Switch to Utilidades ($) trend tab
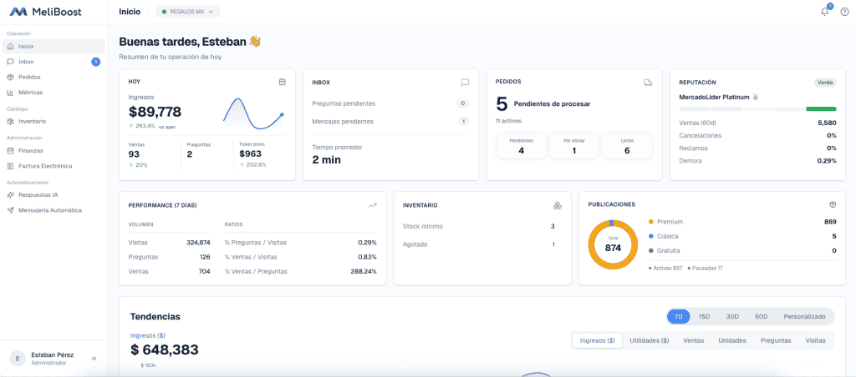Image resolution: width=856 pixels, height=377 pixels. click(x=649, y=340)
